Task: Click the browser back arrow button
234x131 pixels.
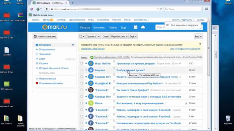Action: coord(47,9)
